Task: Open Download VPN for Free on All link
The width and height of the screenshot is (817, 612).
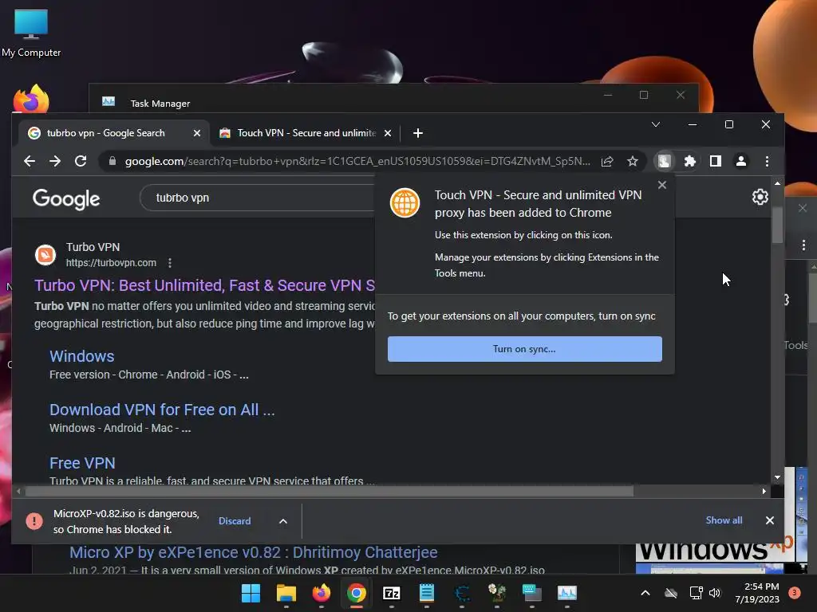Action: pyautogui.click(x=162, y=410)
